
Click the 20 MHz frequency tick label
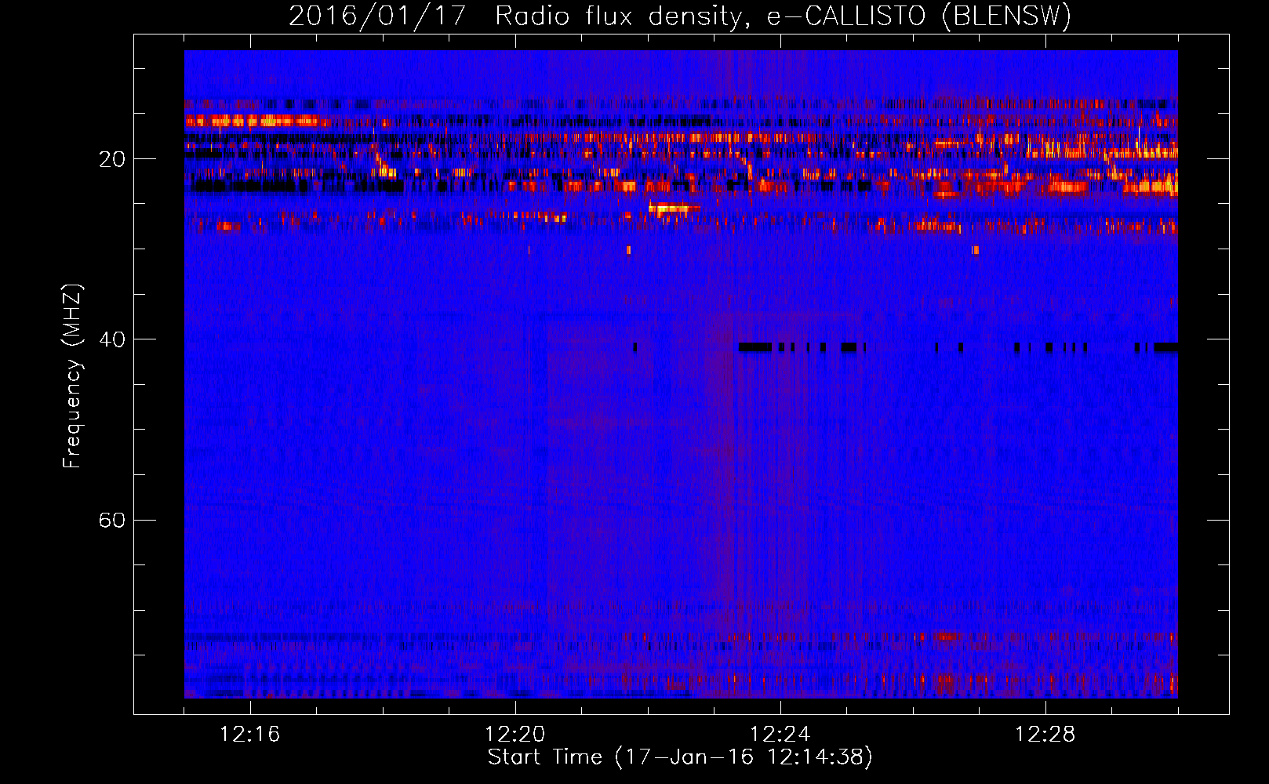click(x=111, y=160)
